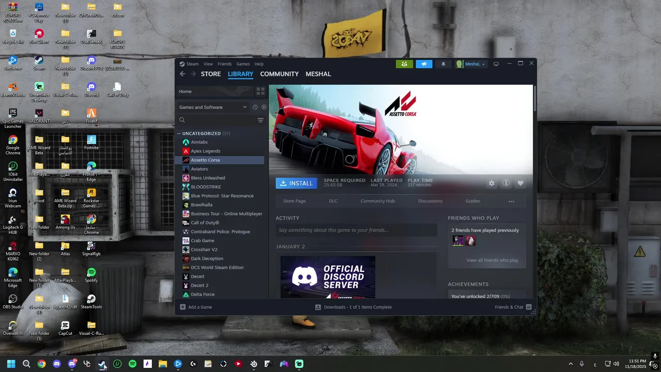Open Streamlabs Desktop shortcut icon

tap(39, 92)
